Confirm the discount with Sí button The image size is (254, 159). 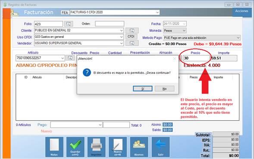[x=143, y=89]
